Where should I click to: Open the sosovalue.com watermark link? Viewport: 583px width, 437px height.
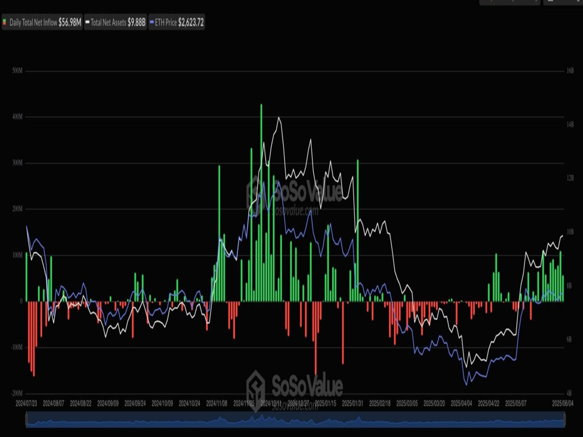[295, 211]
